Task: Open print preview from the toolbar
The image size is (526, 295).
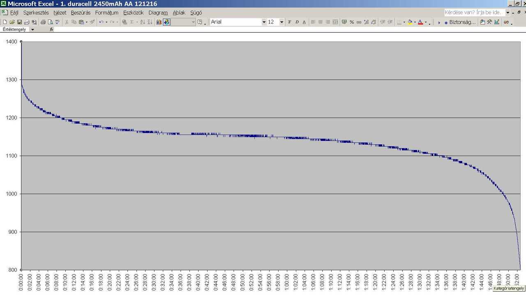Action: [x=50, y=22]
